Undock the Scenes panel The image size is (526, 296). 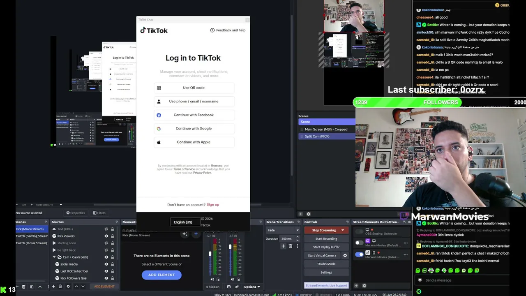pos(46,222)
